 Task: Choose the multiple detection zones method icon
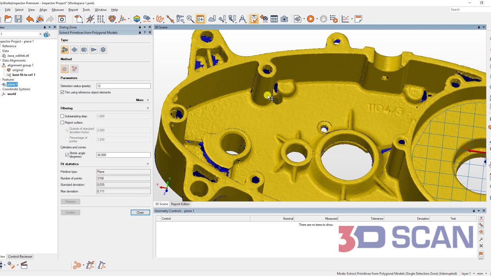pyautogui.click(x=74, y=69)
